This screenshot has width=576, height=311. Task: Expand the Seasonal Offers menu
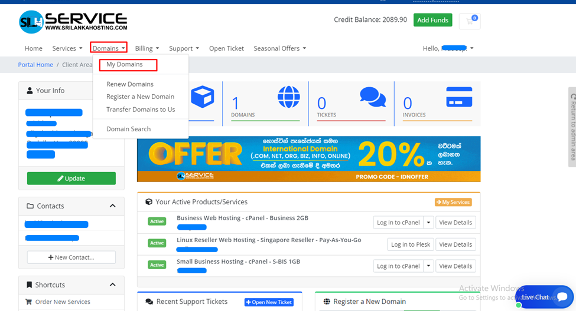(279, 48)
